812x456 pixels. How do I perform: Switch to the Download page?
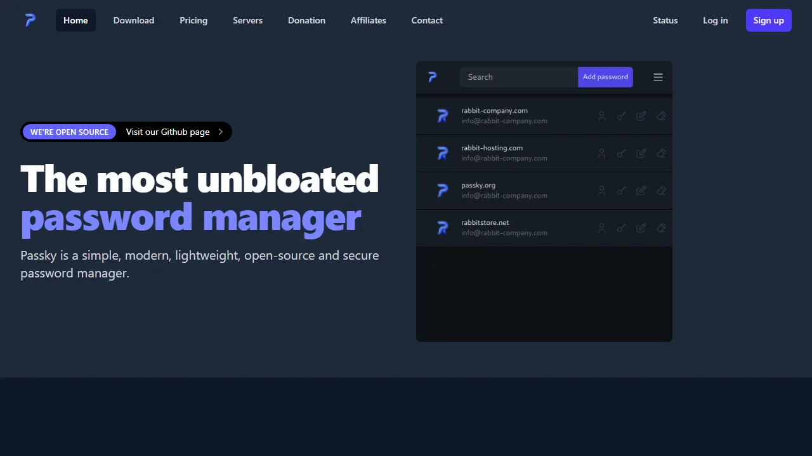pos(133,20)
